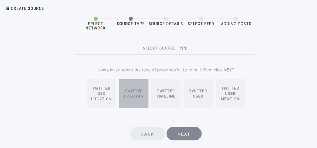Choose the Twitter Geo Location tile

pos(101,94)
